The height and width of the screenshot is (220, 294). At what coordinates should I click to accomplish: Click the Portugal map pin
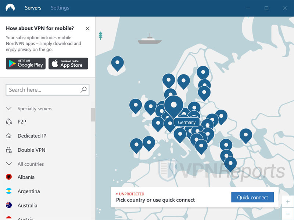136,146
